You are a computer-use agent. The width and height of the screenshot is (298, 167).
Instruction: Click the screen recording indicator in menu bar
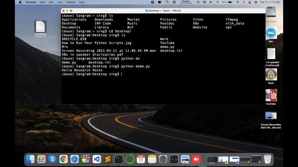(x=152, y=2)
